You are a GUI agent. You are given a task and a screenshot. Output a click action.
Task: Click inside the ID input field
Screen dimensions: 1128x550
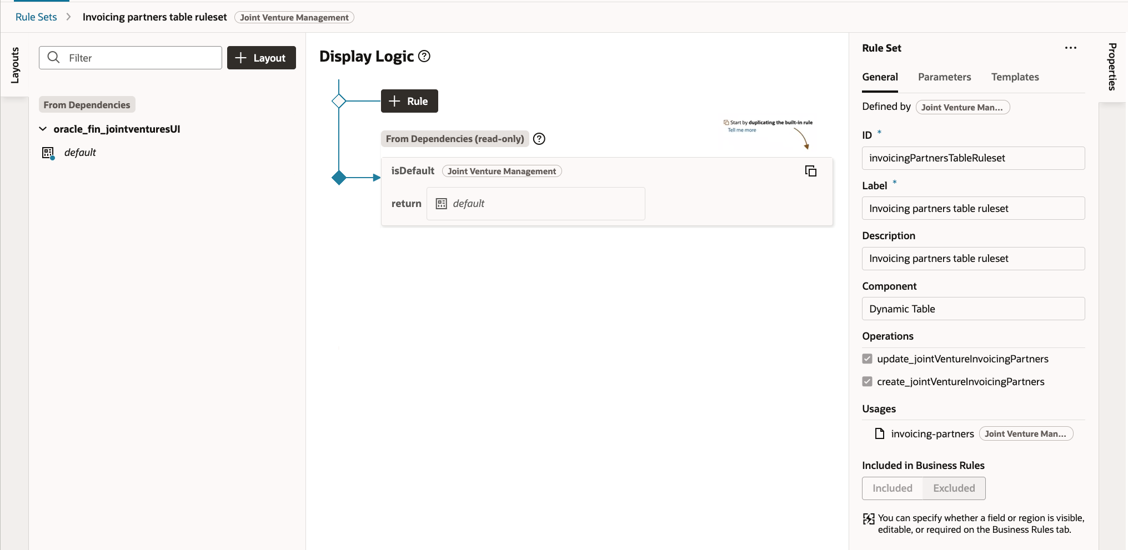(973, 158)
